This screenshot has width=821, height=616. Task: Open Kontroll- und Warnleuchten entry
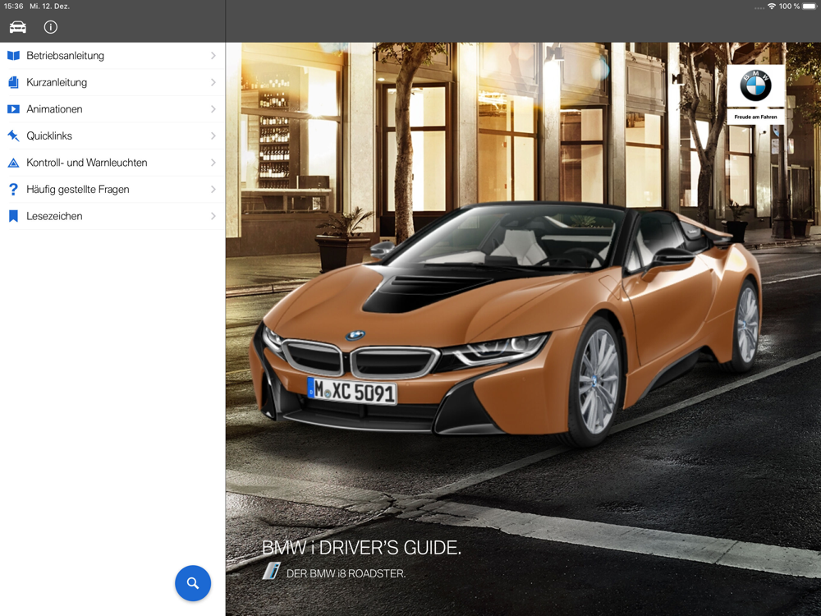point(112,163)
